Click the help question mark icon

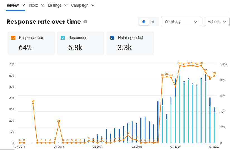[x=85, y=22]
